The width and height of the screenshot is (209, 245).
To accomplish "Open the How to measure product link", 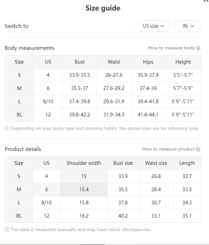I will coord(168,149).
